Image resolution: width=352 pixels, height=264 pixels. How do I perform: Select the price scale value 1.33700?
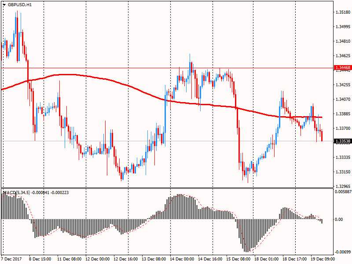(x=343, y=128)
